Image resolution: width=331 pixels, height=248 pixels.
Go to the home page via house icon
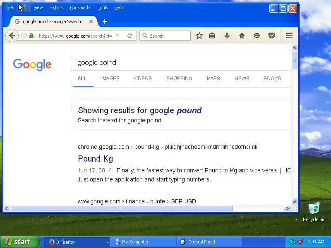click(242, 36)
